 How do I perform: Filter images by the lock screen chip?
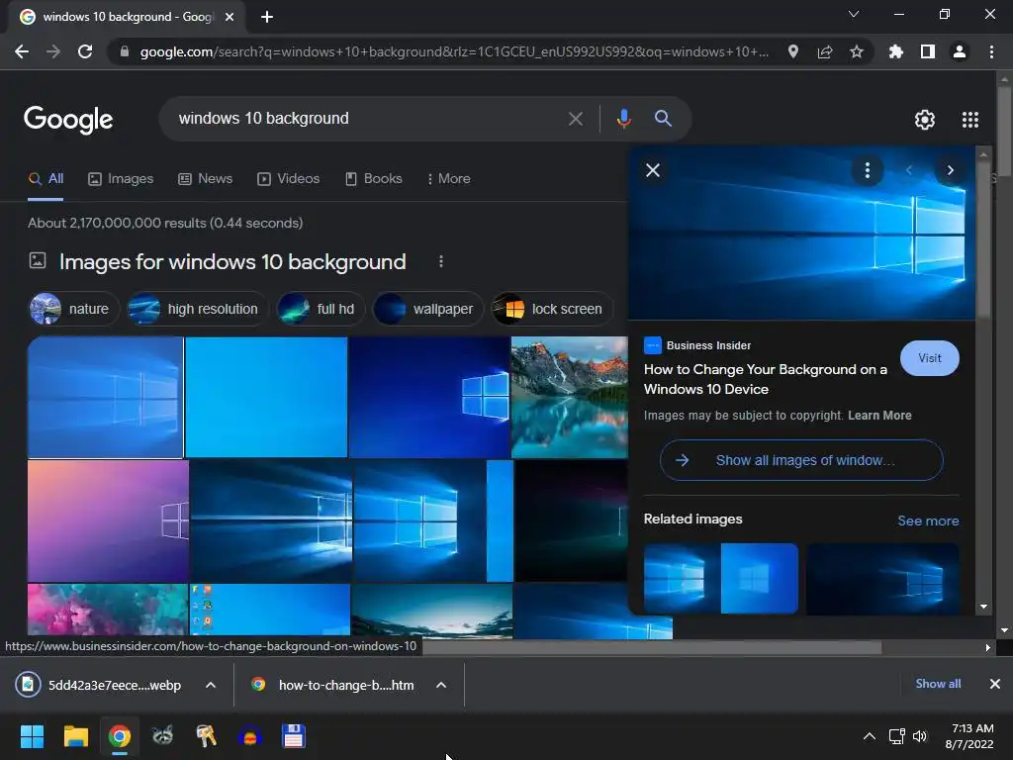[x=552, y=309]
